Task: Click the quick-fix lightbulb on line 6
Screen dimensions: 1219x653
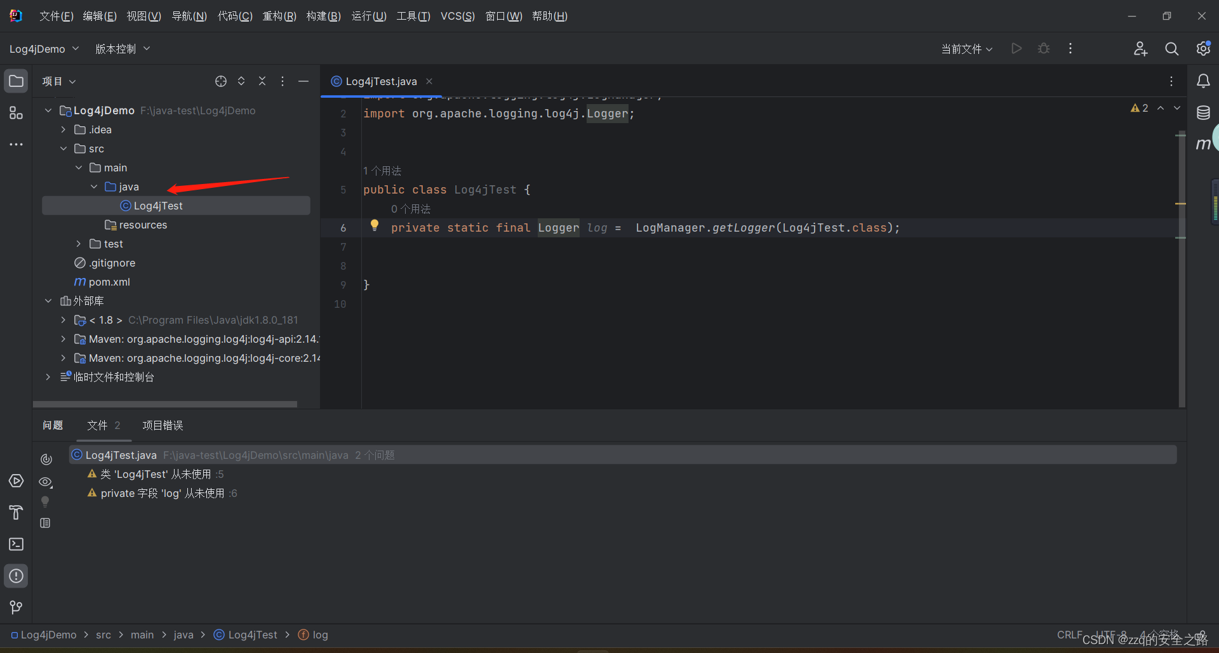Action: 375,225
